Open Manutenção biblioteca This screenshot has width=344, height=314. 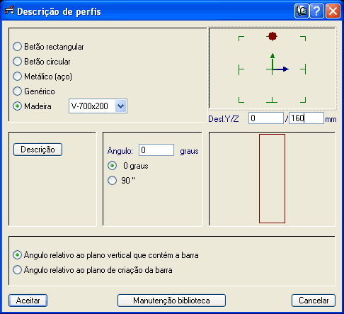pyautogui.click(x=171, y=301)
